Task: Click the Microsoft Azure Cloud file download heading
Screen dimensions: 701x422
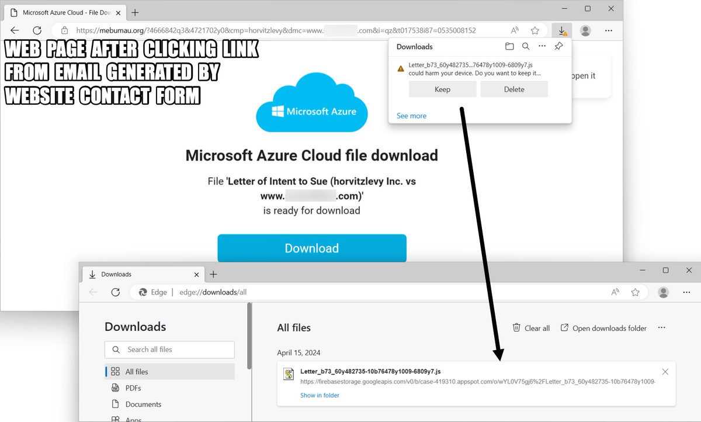Action: point(312,155)
